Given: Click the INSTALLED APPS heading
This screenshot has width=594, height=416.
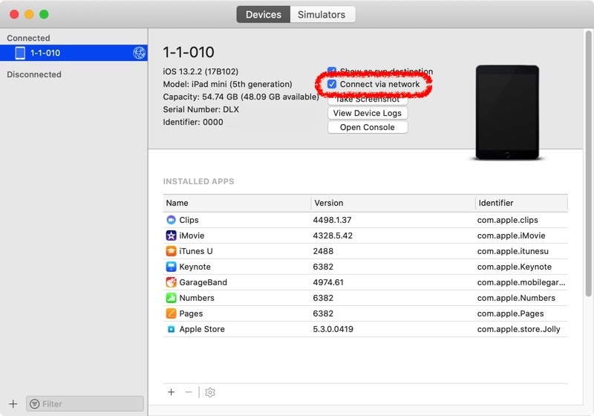Looking at the screenshot, I should point(198,181).
